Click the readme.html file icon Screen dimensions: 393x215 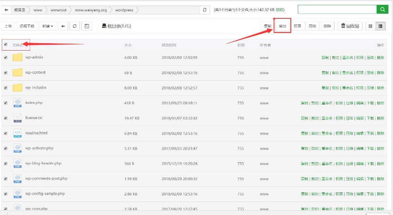[x=17, y=133]
